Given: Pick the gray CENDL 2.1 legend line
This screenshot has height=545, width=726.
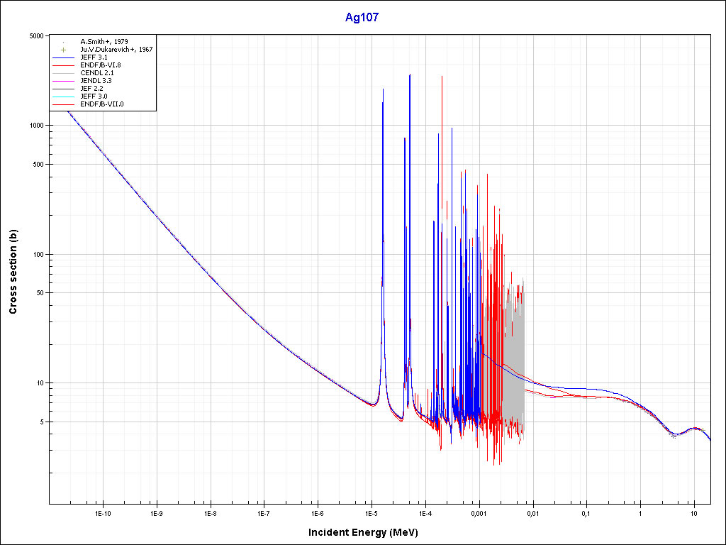Looking at the screenshot, I should [x=64, y=73].
